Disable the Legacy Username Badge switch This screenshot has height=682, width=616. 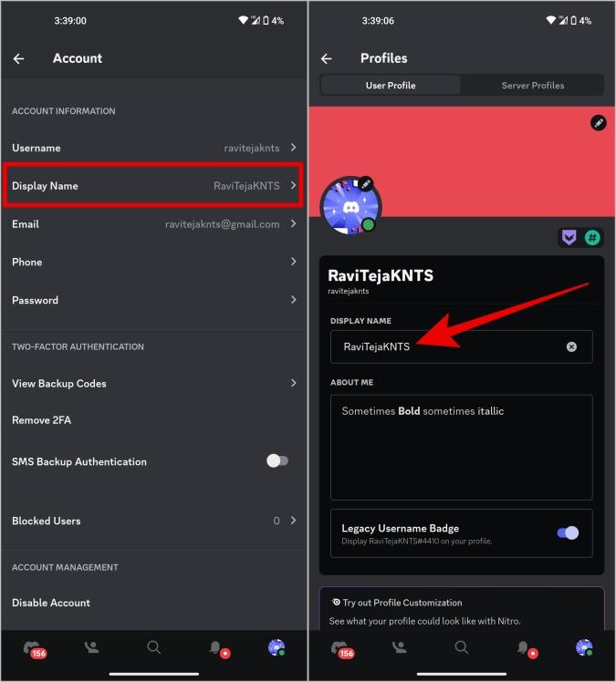point(569,532)
